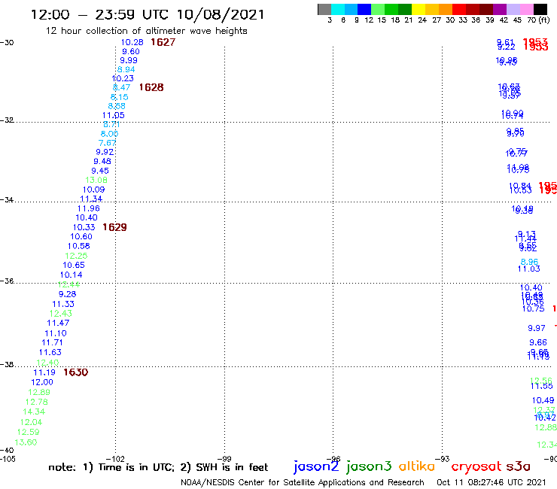Screen dimensions: 557x489
Task: Click the right-track value 11.03
Action: point(529,269)
